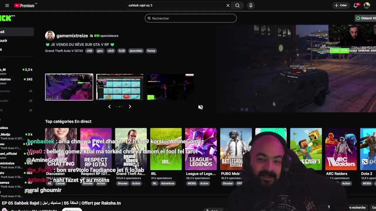Screen dimensions: 376x211
Task: Open gamemixtreize channel avatar
Action: pos(50,36)
